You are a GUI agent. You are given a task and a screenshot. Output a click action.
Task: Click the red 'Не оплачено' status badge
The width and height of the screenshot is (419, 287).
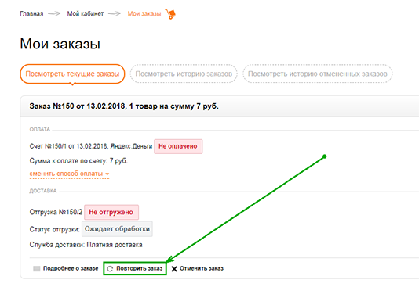(x=178, y=146)
